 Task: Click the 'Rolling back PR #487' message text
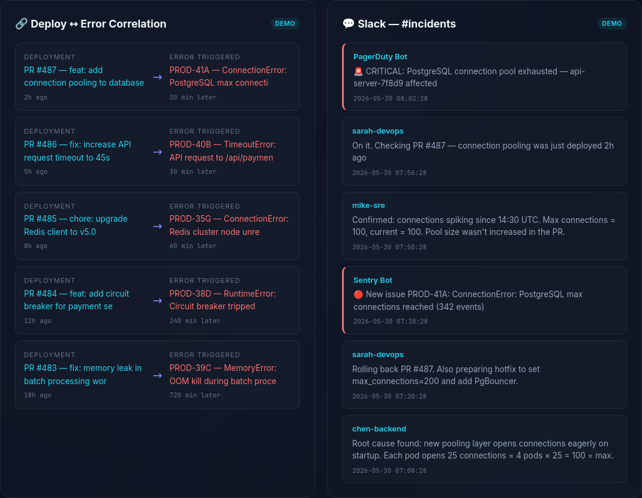(x=446, y=375)
